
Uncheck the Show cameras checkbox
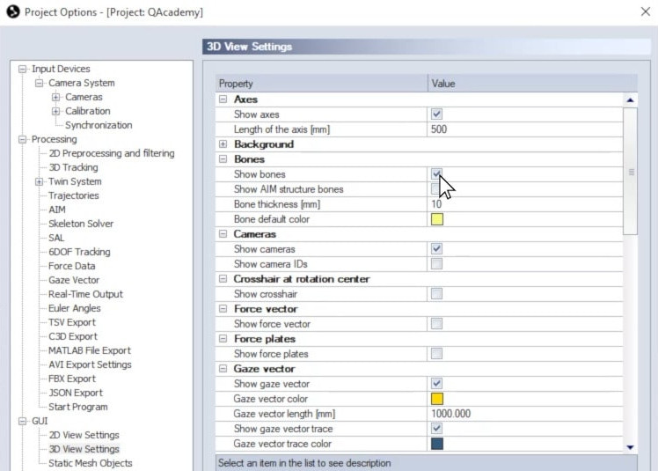[x=436, y=249]
